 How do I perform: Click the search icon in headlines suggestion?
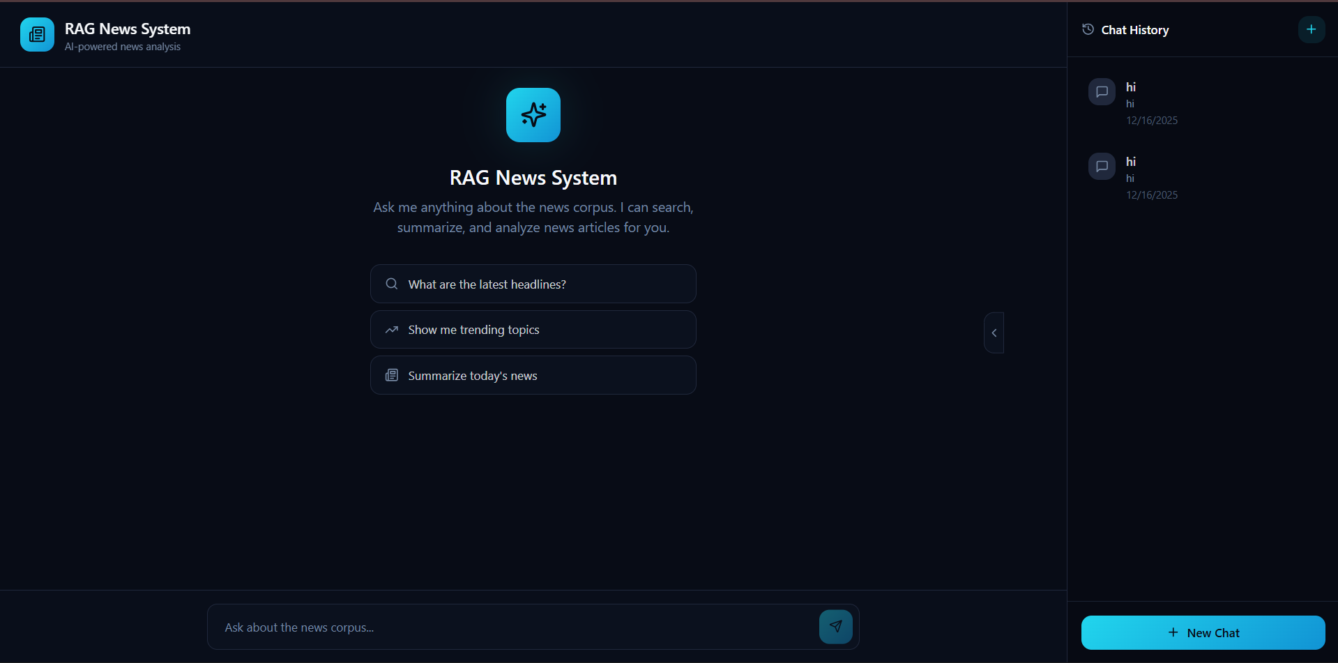[x=392, y=284]
